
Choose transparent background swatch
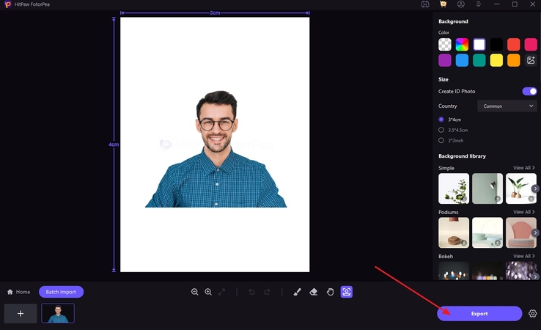point(445,45)
